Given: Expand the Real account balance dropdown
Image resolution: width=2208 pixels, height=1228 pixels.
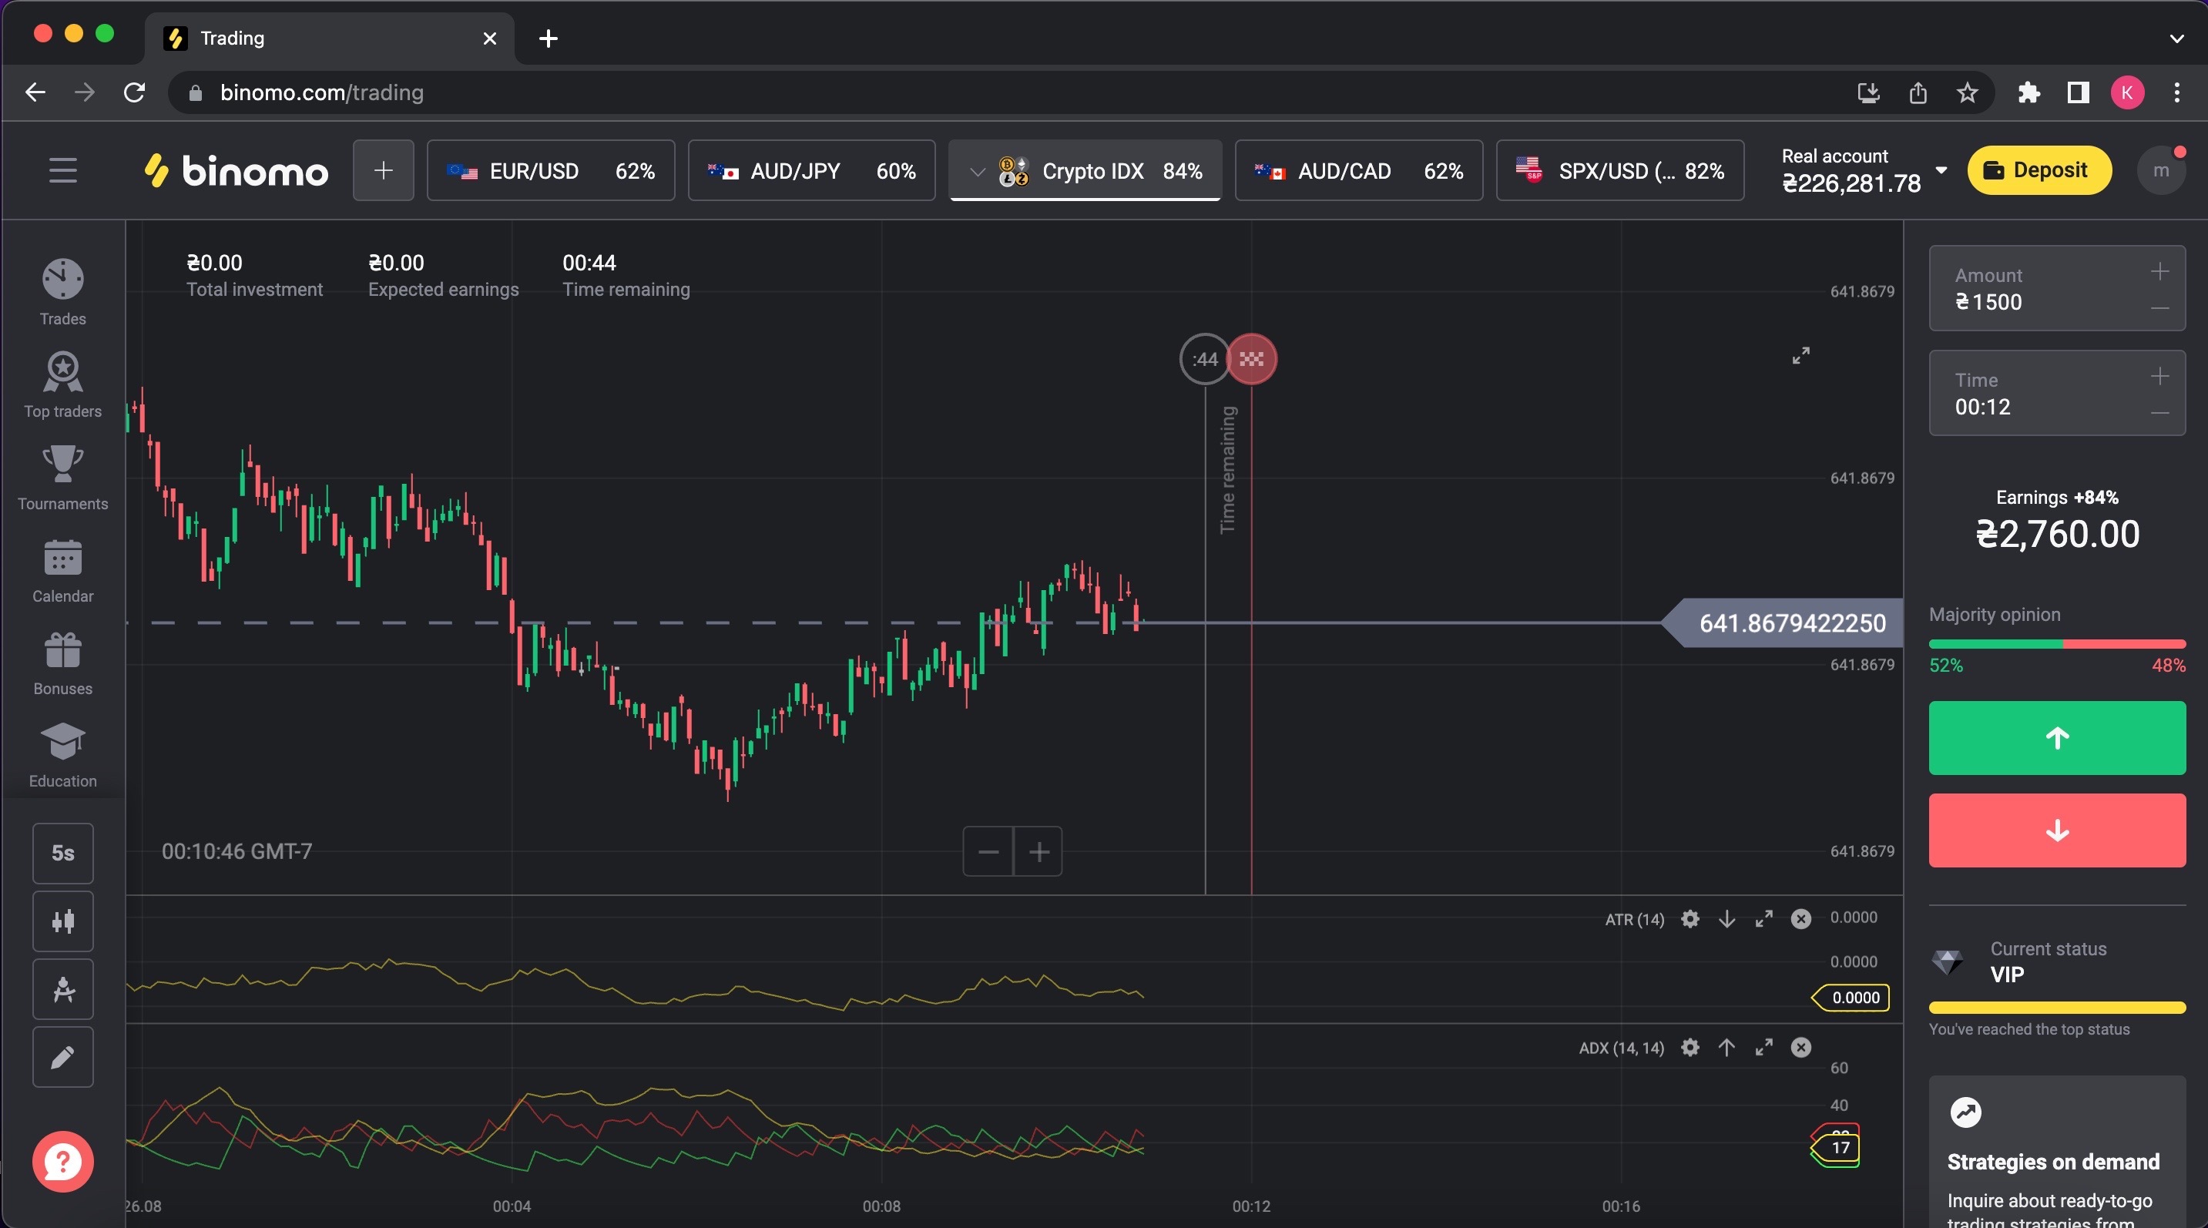Looking at the screenshot, I should tap(1941, 169).
